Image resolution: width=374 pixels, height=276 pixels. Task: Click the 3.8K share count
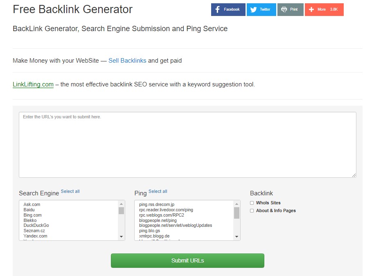click(333, 9)
